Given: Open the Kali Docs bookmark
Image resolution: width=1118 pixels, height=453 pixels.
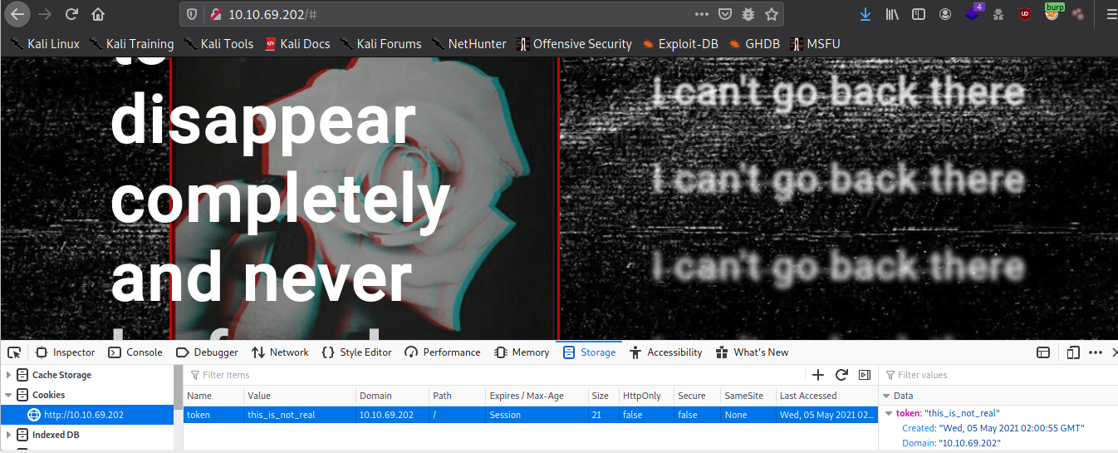Looking at the screenshot, I should coord(297,43).
